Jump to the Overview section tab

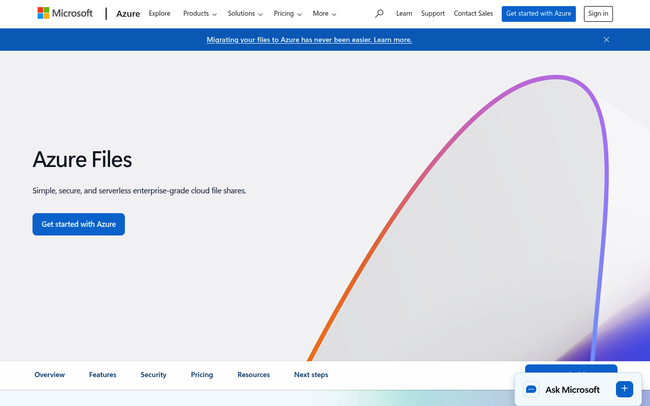coord(50,375)
